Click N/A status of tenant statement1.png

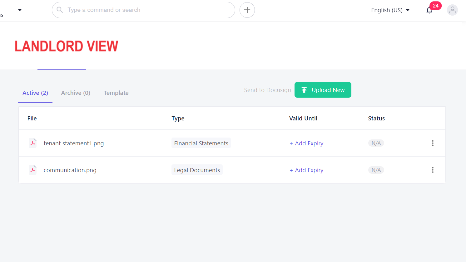376,143
